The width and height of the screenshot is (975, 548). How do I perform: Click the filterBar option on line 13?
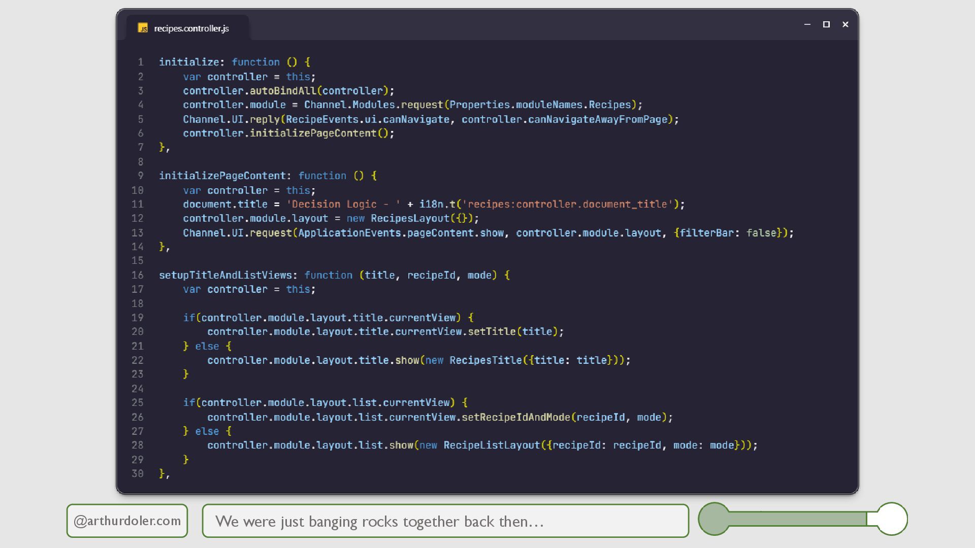coord(706,233)
